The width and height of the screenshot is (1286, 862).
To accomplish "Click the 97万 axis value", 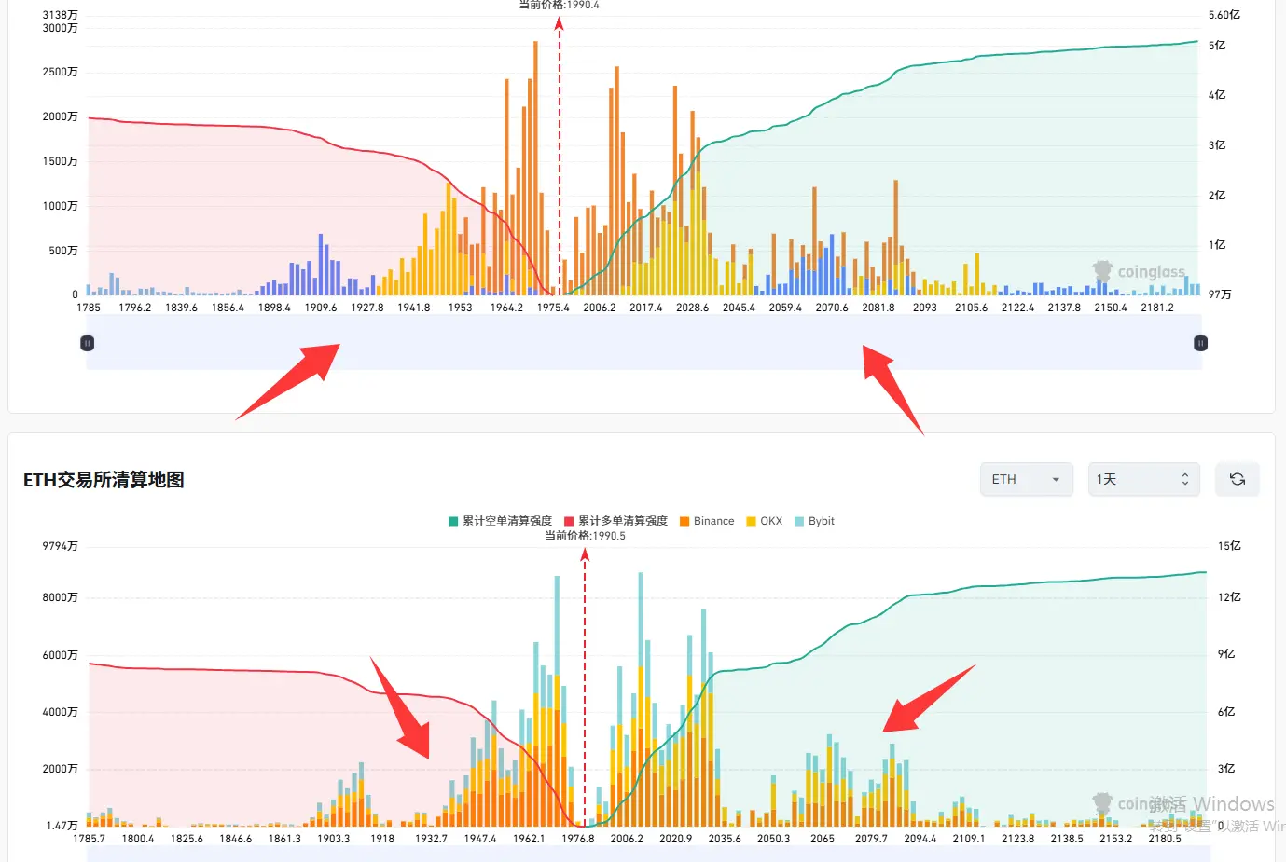I will (x=1220, y=294).
